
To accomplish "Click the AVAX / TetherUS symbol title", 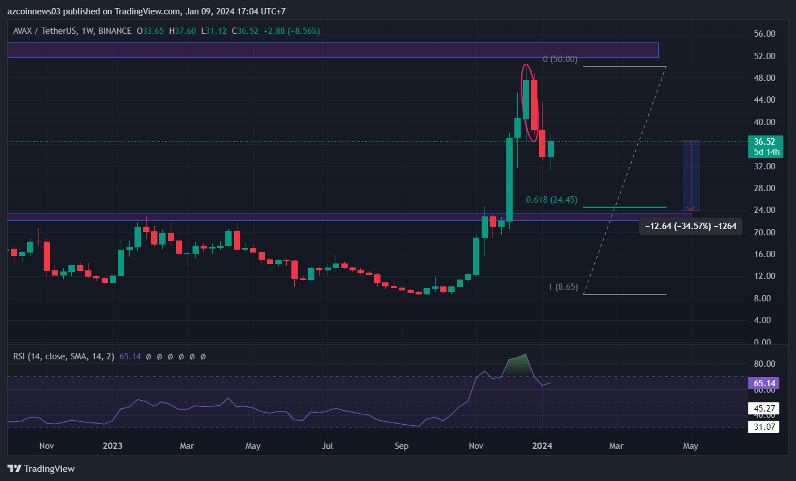I will coord(72,31).
